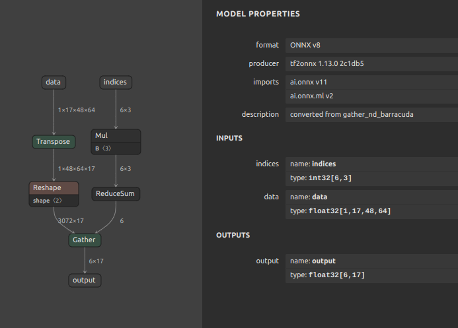Screen dimensions: 458x328
Task: Select producer value tf2onnx 1.13.0 2c1db5
Action: [371, 63]
